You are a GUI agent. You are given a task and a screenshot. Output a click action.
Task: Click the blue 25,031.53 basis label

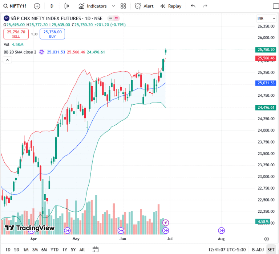pos(266,83)
